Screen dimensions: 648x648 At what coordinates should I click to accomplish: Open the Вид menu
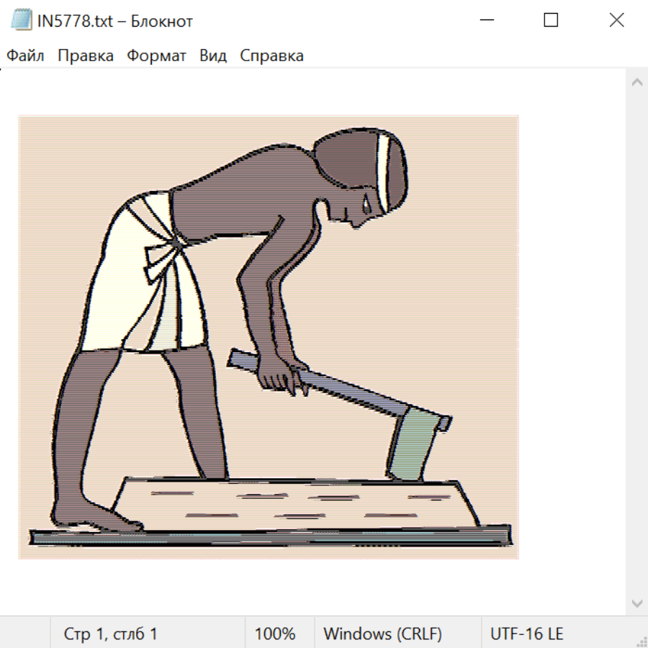pos(213,56)
